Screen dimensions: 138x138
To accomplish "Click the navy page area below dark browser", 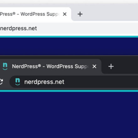I will coord(69,115).
